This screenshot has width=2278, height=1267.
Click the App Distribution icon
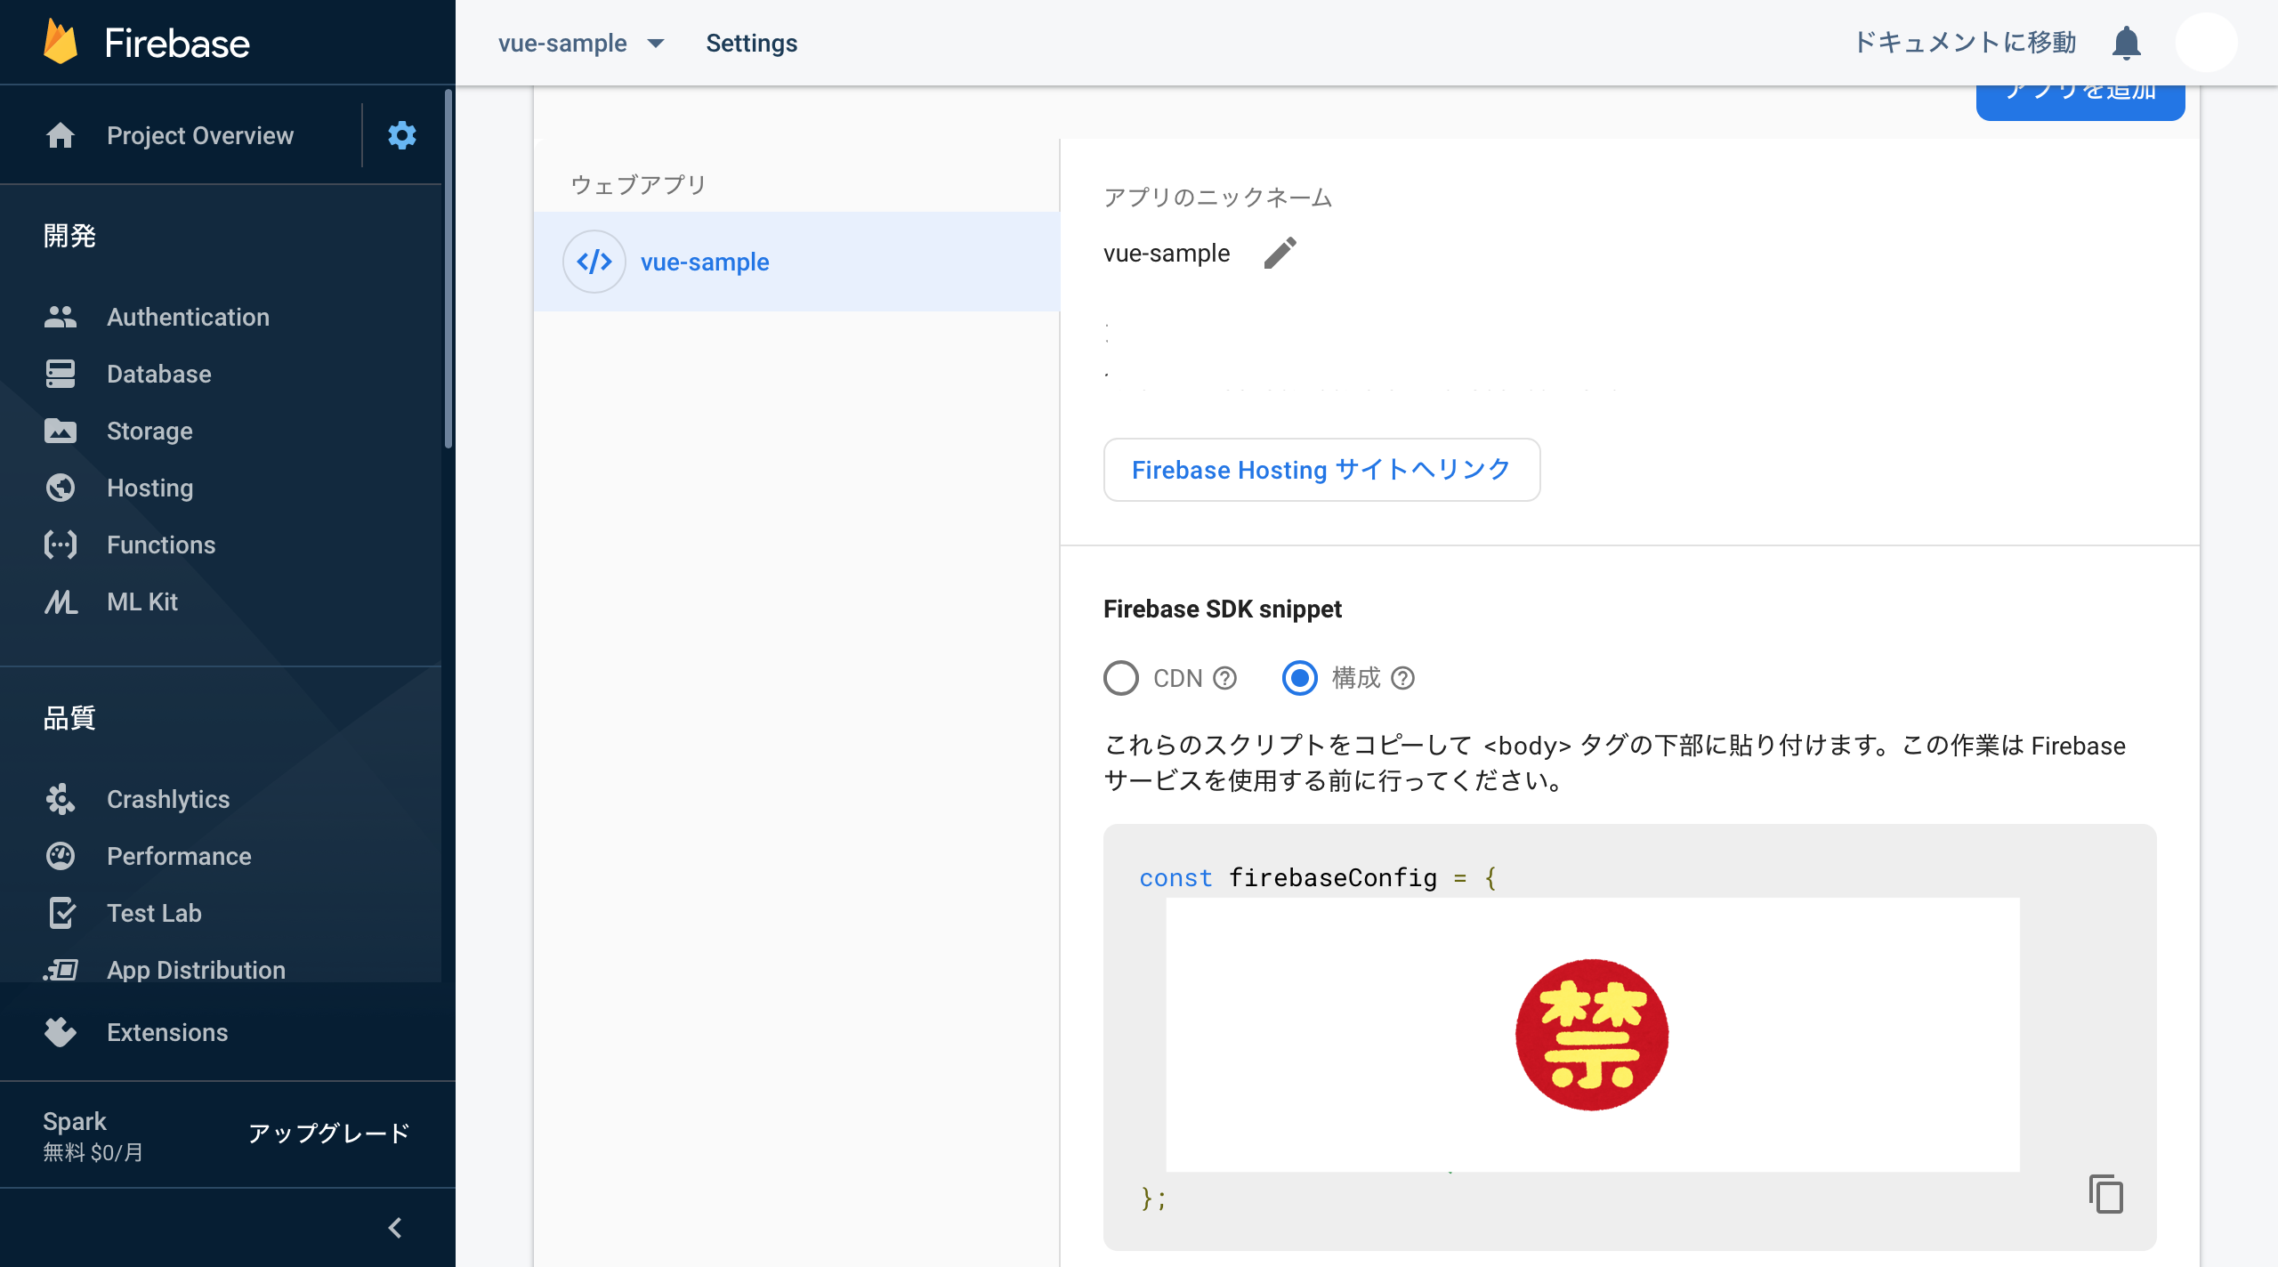[61, 970]
